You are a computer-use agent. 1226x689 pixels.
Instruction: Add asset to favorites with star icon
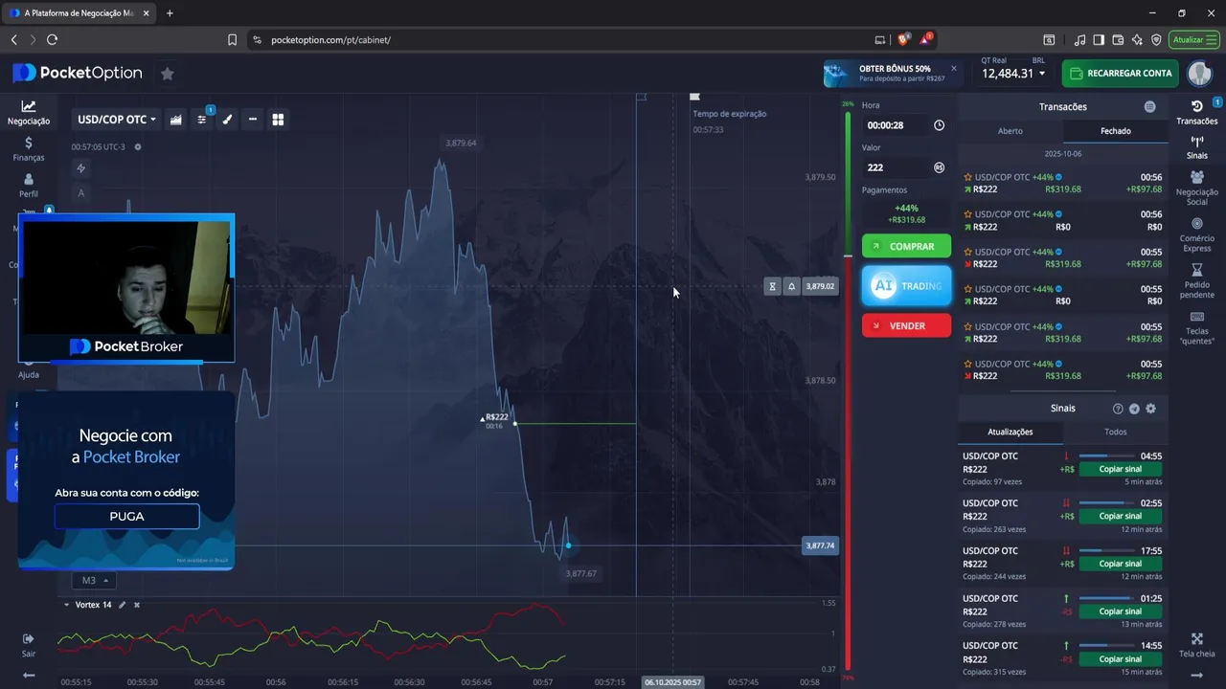pos(168,74)
